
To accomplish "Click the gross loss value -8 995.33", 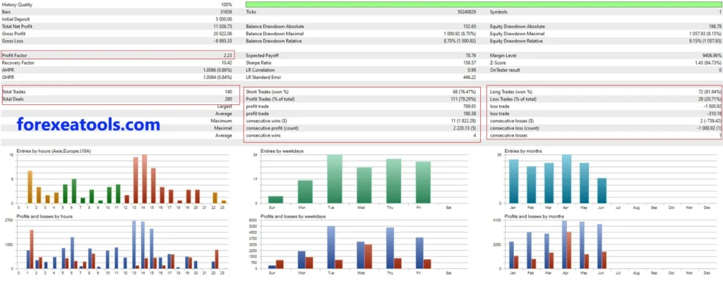I will pos(223,41).
